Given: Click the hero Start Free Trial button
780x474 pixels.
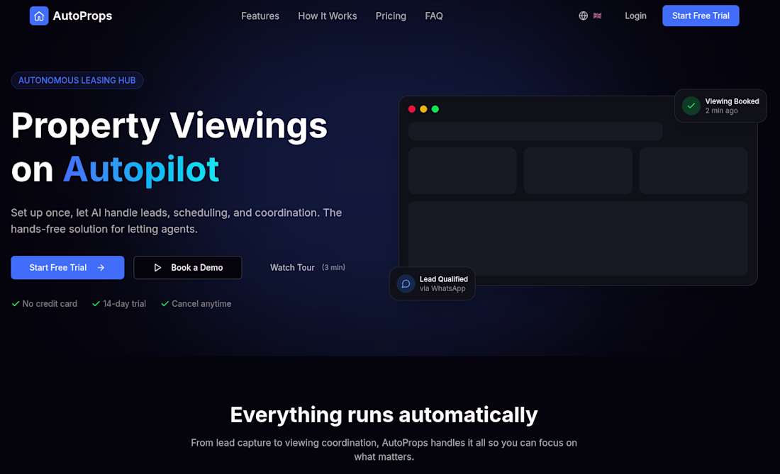Looking at the screenshot, I should (x=67, y=268).
